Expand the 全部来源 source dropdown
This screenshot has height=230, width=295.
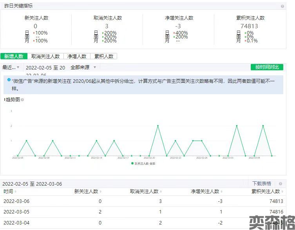point(83,68)
